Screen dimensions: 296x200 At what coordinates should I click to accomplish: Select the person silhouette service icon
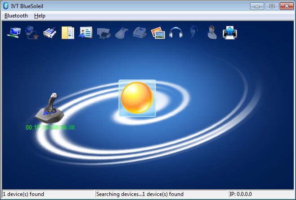coord(212,33)
